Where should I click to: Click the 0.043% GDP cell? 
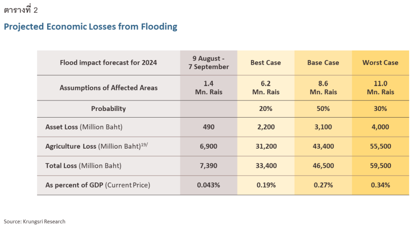click(208, 185)
